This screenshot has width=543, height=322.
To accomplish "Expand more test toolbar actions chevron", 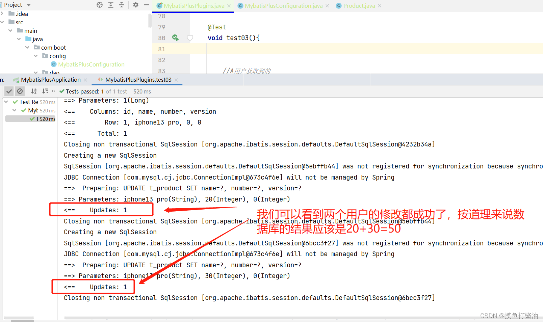I will tap(53, 91).
